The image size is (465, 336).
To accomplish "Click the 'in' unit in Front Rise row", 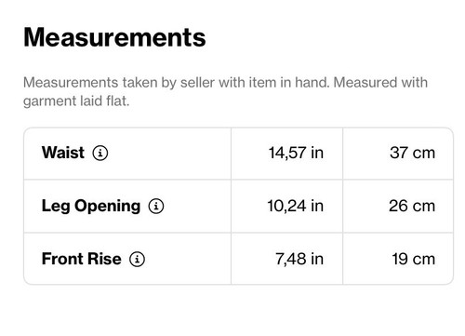I will (317, 259).
